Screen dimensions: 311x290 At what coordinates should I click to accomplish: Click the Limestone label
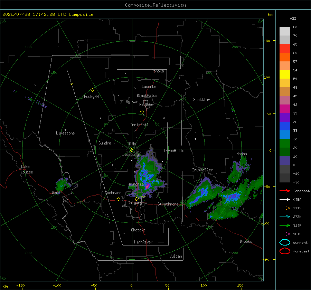pyautogui.click(x=65, y=133)
